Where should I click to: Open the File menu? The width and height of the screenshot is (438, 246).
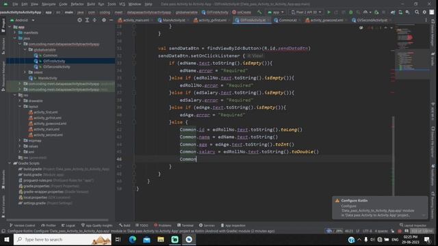click(x=15, y=4)
